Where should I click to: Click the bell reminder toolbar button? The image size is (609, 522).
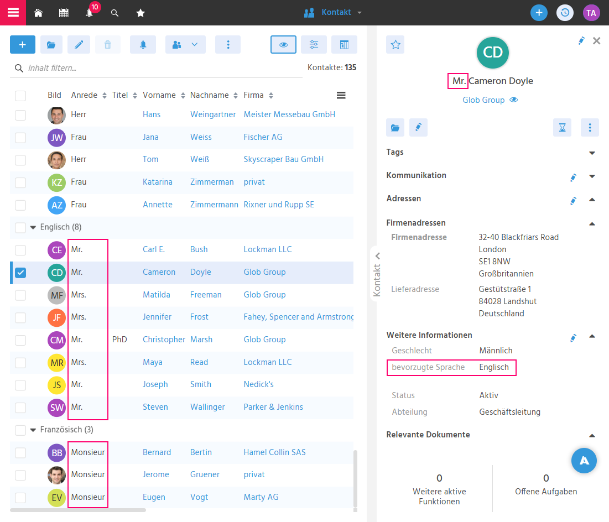pos(143,45)
